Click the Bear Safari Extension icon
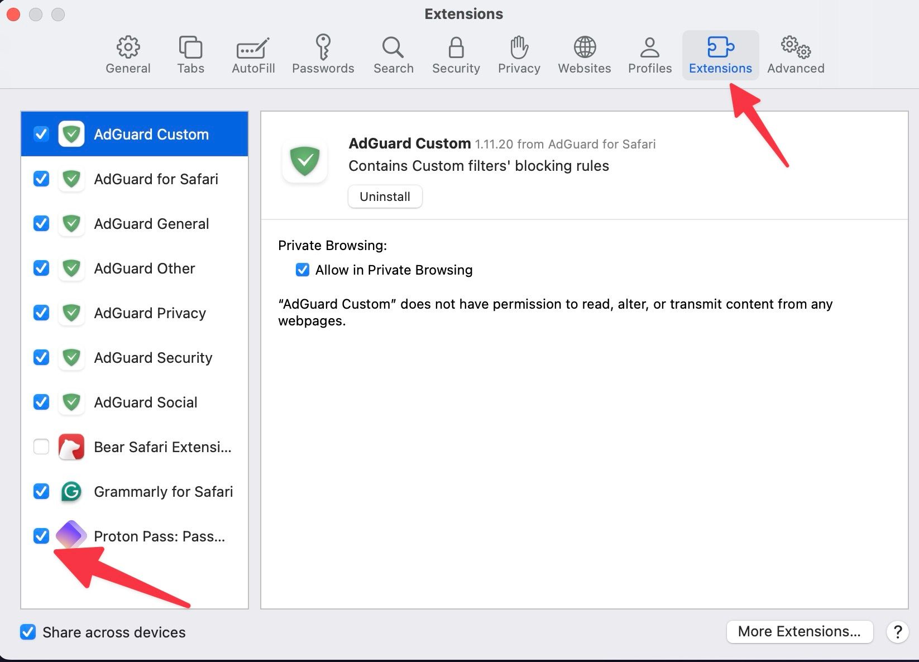The height and width of the screenshot is (662, 919). (x=71, y=447)
